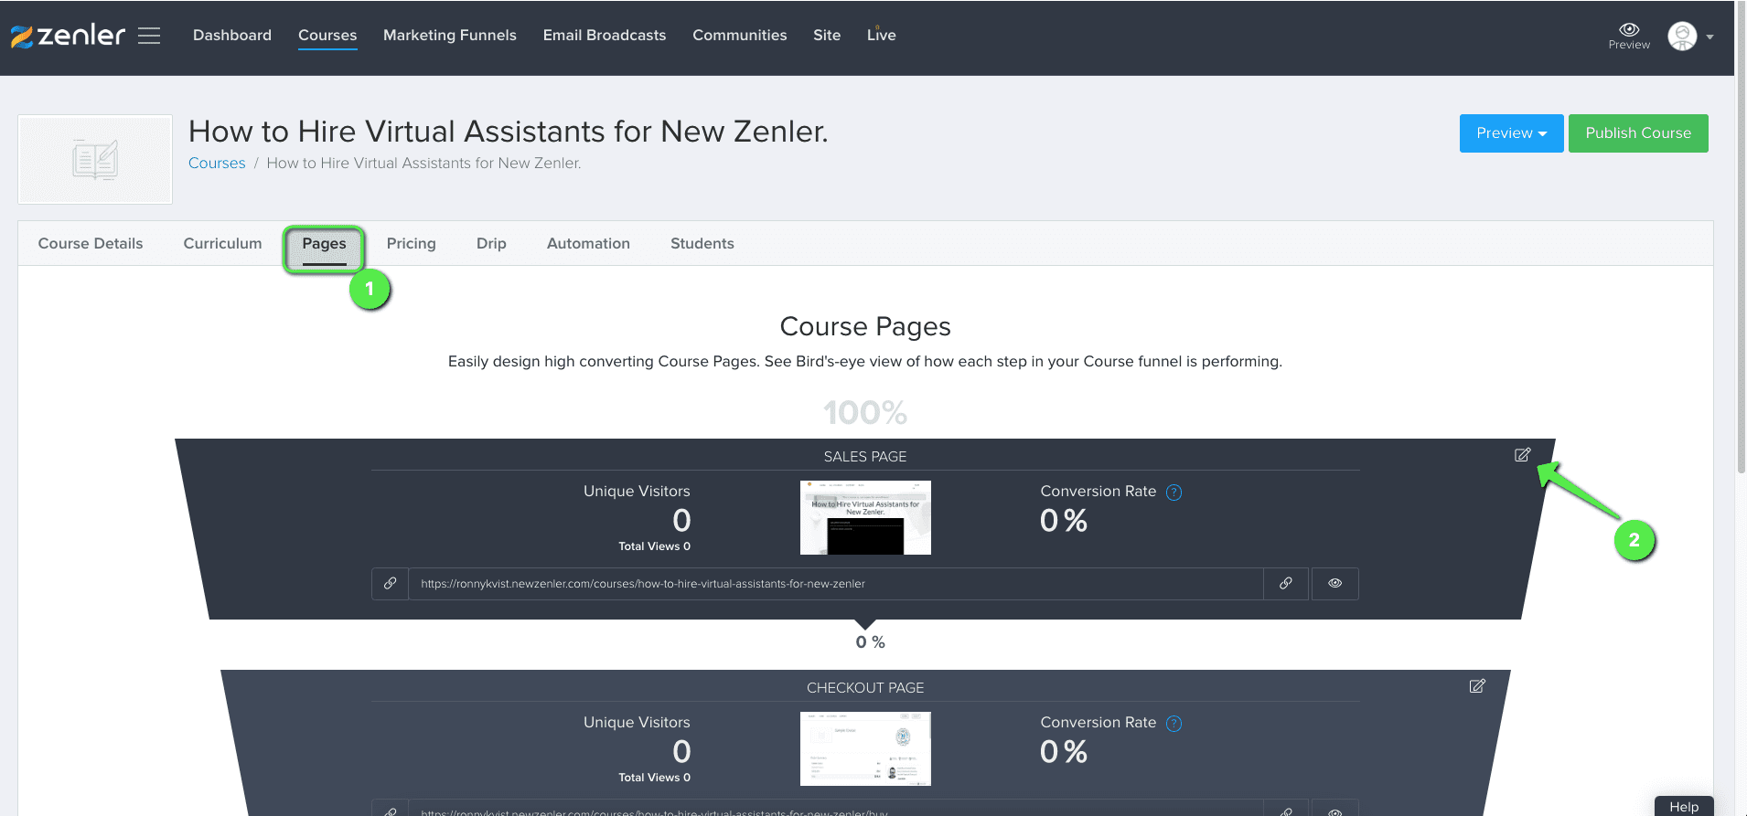The height and width of the screenshot is (816, 1747).
Task: Click the link icon left of the sales page URL
Action: click(390, 583)
